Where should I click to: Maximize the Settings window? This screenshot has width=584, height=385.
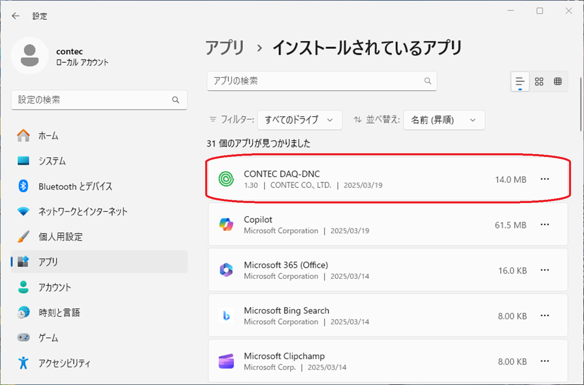pos(540,11)
